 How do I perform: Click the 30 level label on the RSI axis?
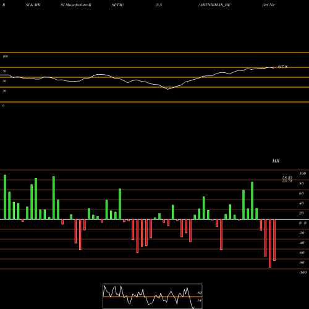coord(4,91)
